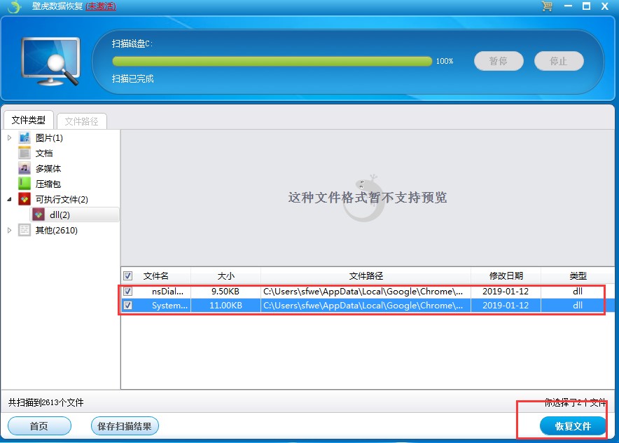Uncheck the select-all checkbox in file list header
Image resolution: width=619 pixels, height=443 pixels.
click(x=127, y=275)
